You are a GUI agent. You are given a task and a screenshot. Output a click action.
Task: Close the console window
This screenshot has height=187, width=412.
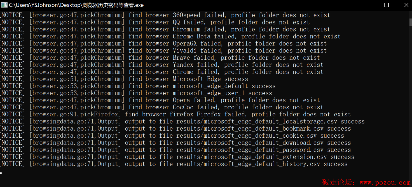point(406,5)
